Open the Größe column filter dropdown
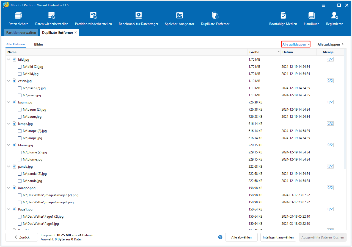 (x=278, y=52)
